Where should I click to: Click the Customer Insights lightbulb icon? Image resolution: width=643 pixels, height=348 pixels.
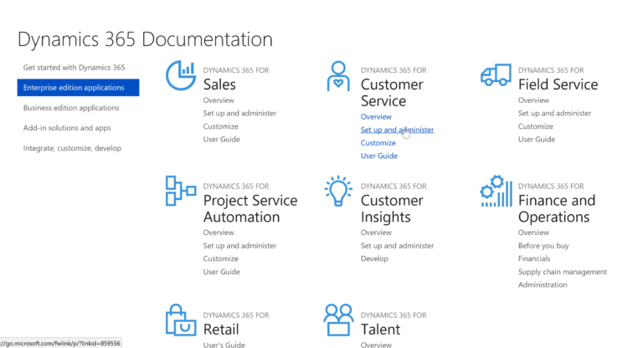(x=338, y=191)
